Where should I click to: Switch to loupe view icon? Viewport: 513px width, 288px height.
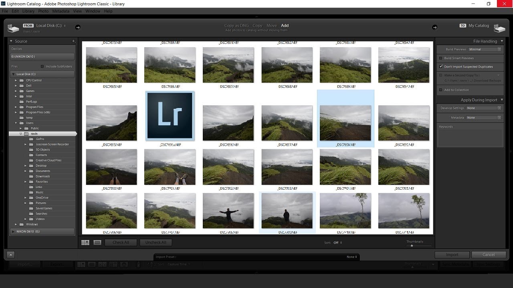pos(97,242)
